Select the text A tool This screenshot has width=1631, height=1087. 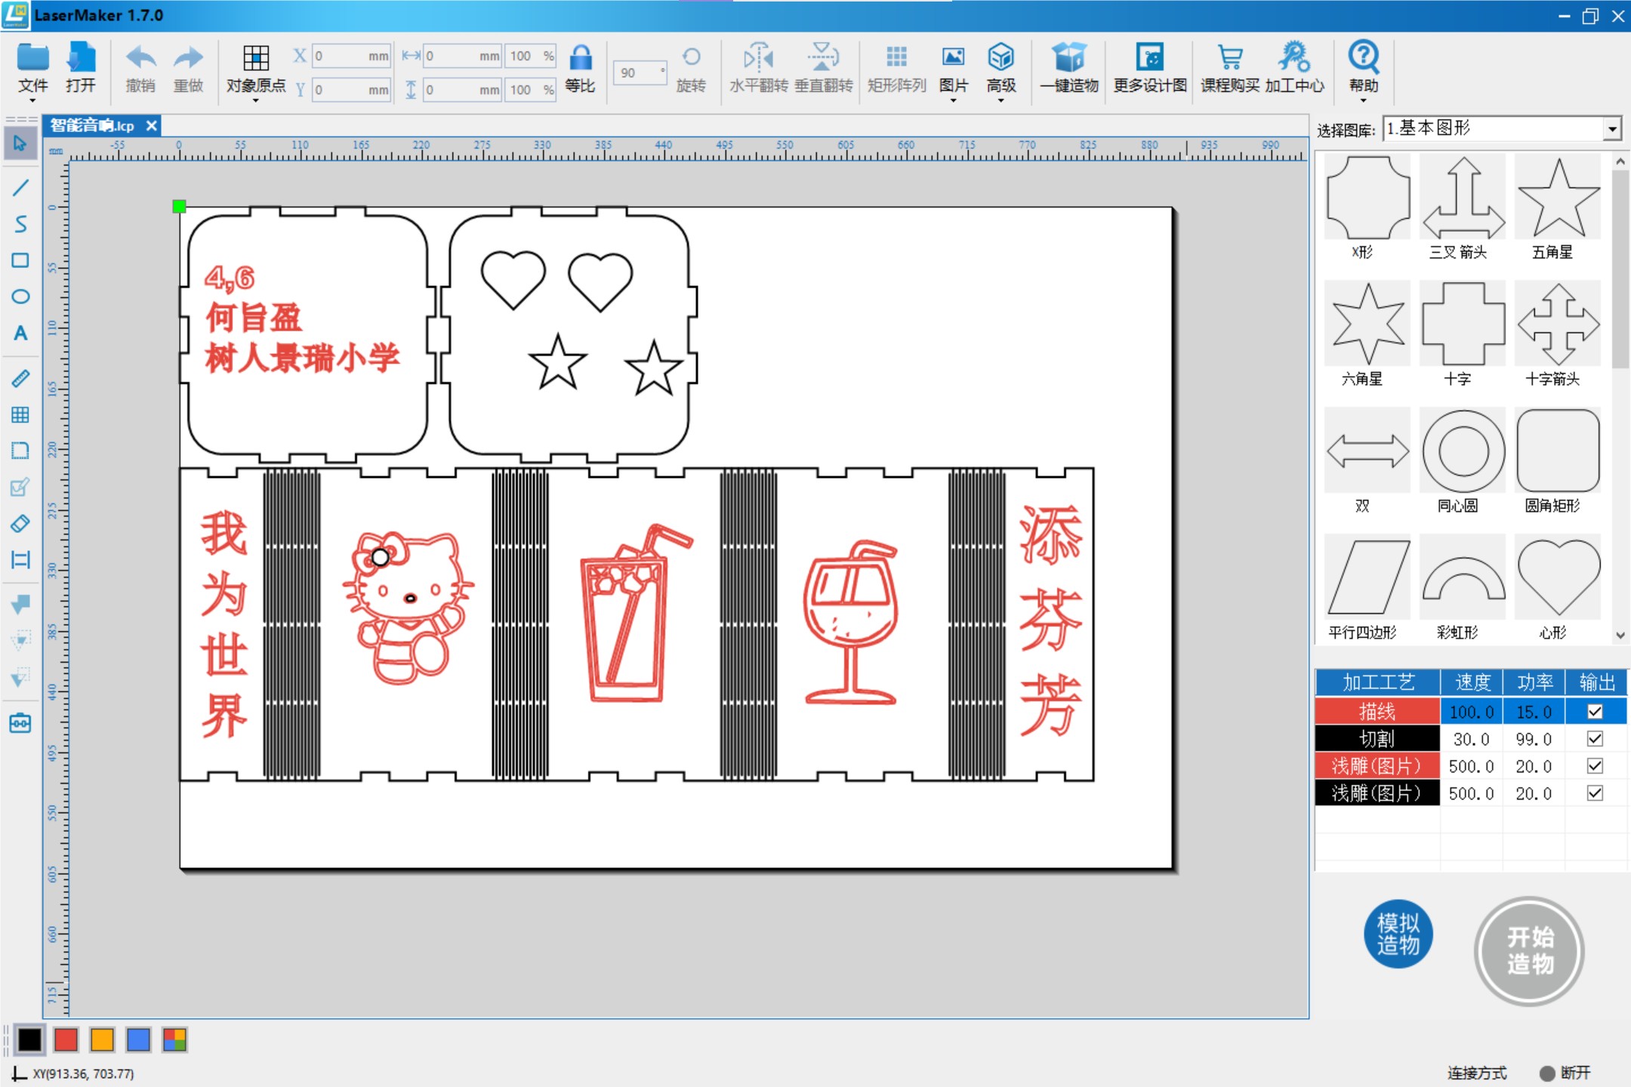pos(20,333)
